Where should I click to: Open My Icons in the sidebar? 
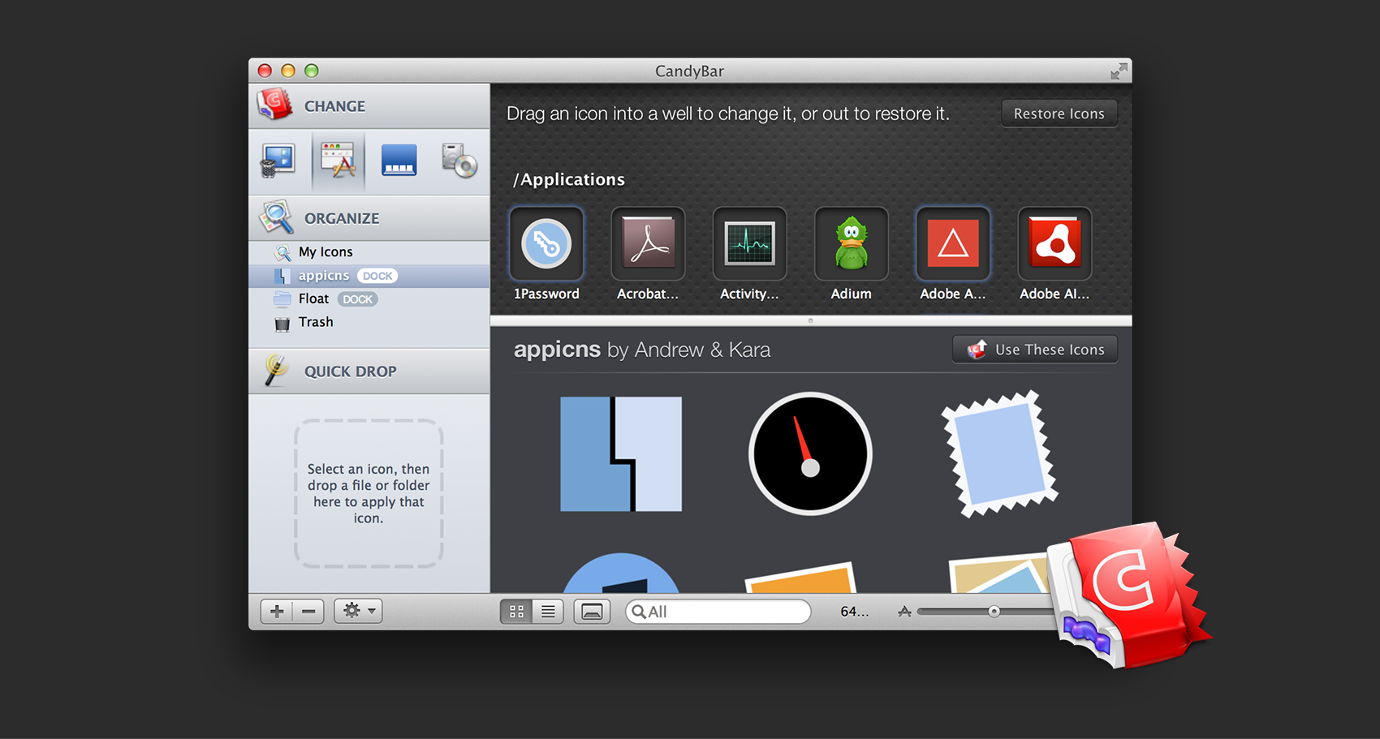(369, 252)
